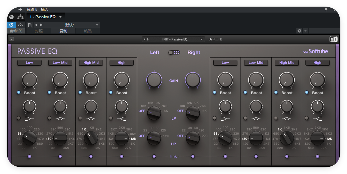Viewport: 347px width, 174px height.
Task: Click bell curve icon on left Low Mid band
Action: click(60, 119)
